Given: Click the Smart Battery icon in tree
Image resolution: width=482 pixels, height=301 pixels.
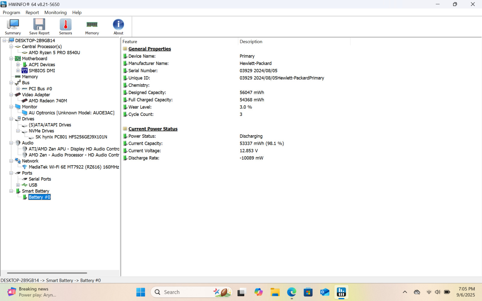Looking at the screenshot, I should point(18,191).
